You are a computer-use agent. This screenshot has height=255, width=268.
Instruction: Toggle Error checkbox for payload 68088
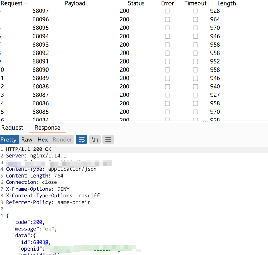pyautogui.click(x=167, y=87)
